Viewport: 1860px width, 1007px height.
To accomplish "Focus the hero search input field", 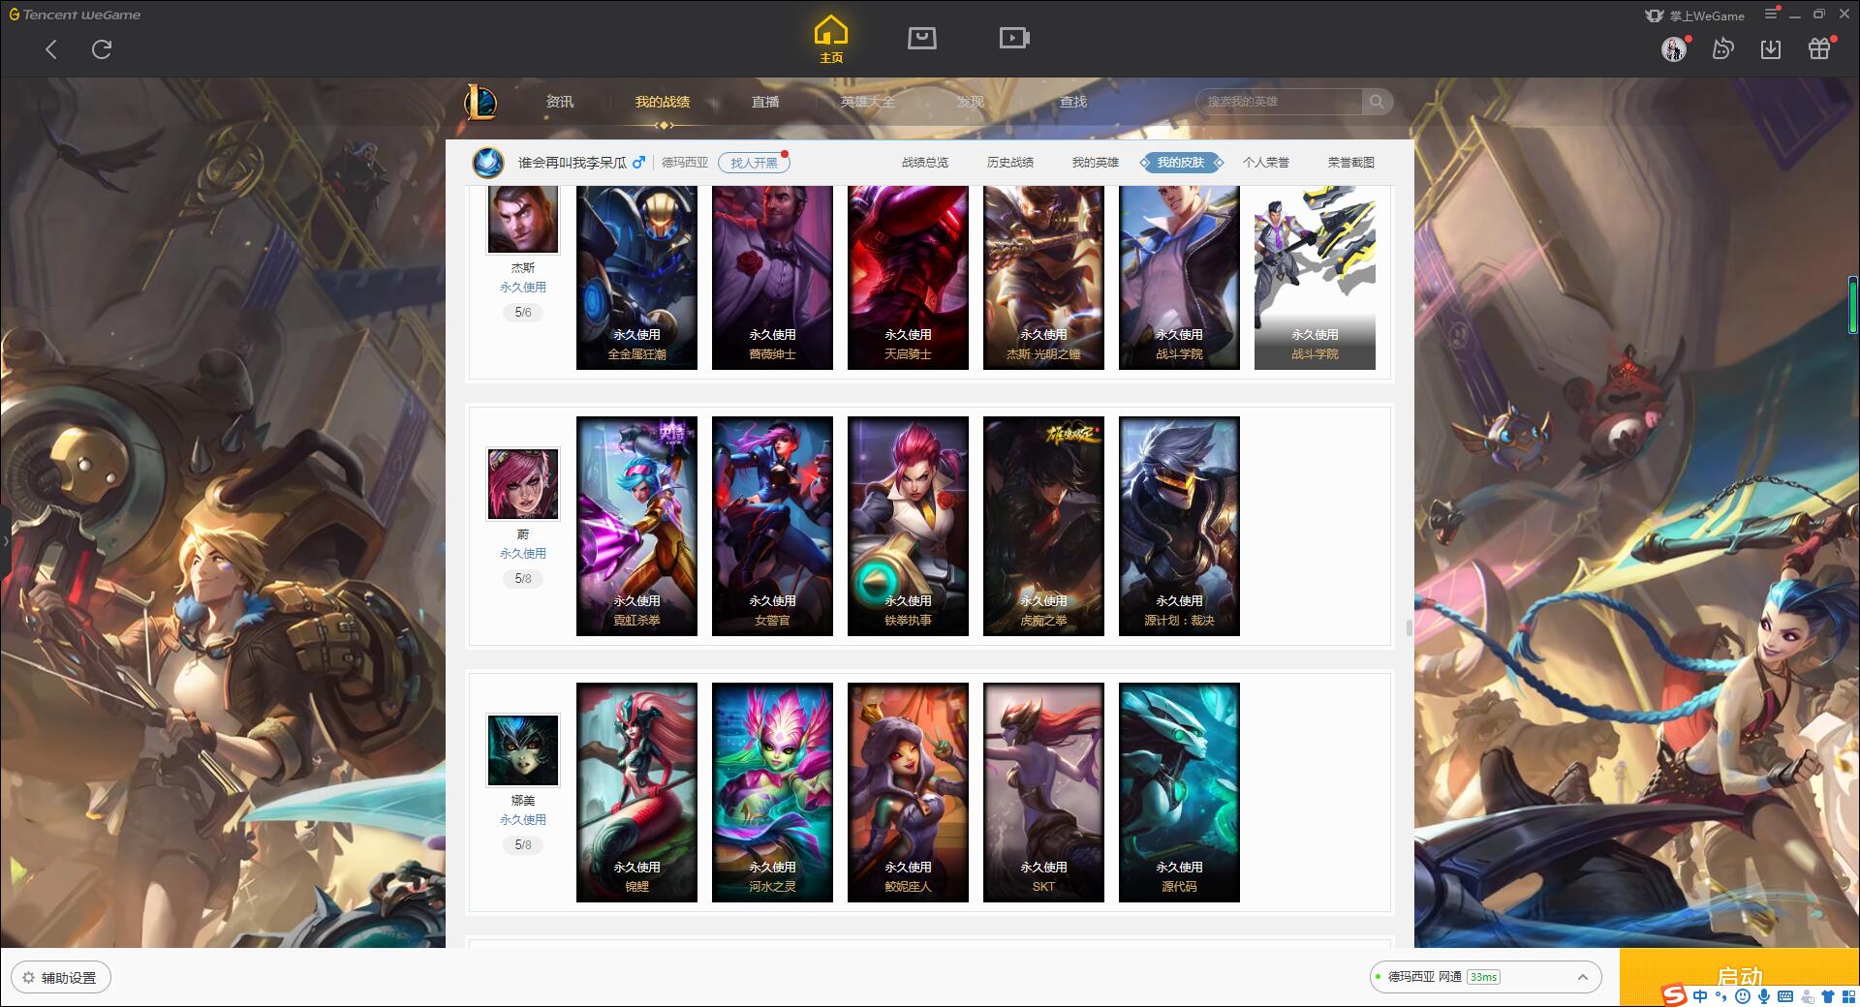I will [1280, 102].
